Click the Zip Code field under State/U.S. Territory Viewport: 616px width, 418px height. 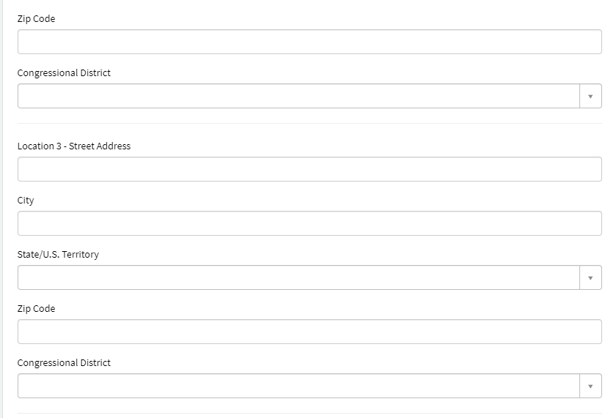309,332
